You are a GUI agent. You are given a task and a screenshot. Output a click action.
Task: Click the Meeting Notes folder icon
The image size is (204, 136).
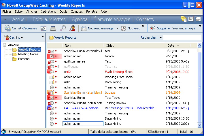click(x=14, y=54)
